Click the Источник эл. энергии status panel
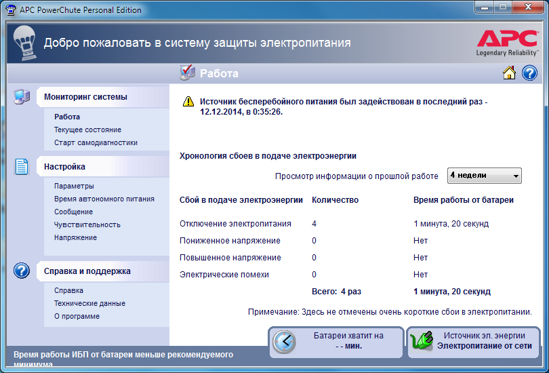 (x=473, y=342)
